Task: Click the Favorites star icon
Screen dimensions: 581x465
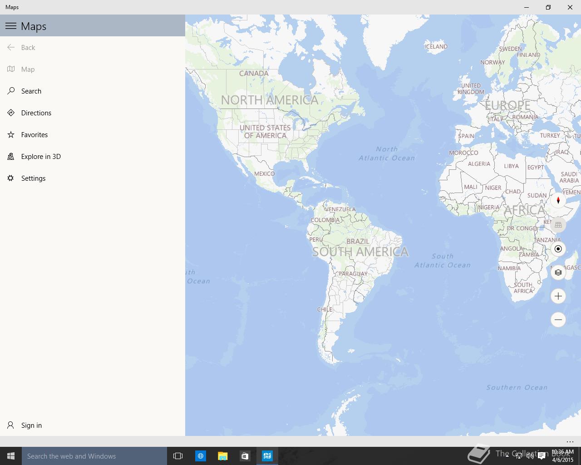Action: click(x=11, y=134)
